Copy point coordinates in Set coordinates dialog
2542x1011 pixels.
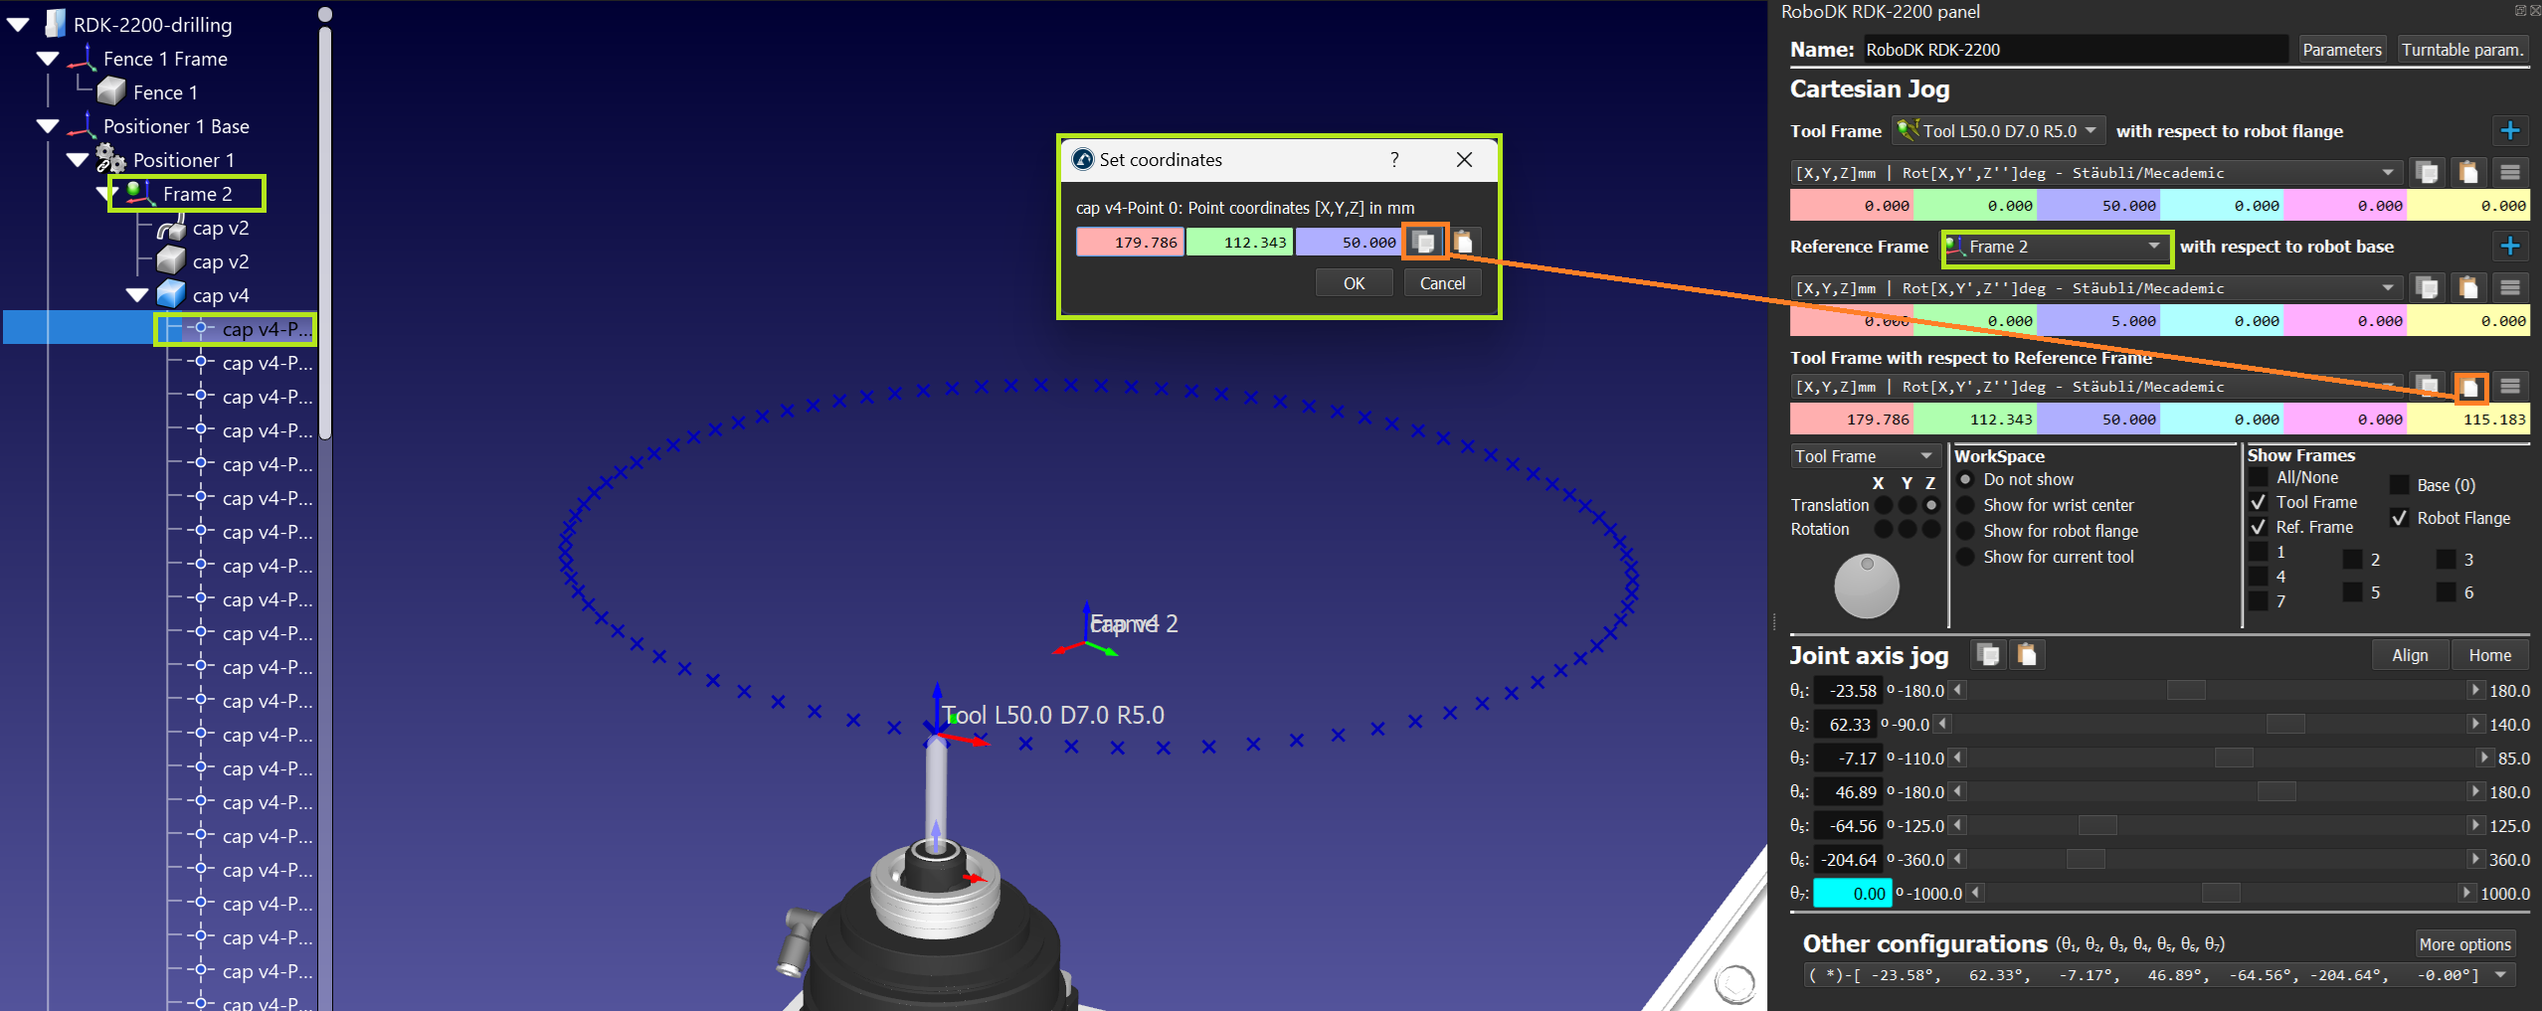click(1424, 242)
